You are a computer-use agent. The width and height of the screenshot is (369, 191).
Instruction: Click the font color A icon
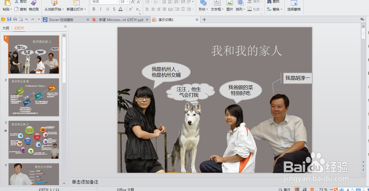[121, 9]
